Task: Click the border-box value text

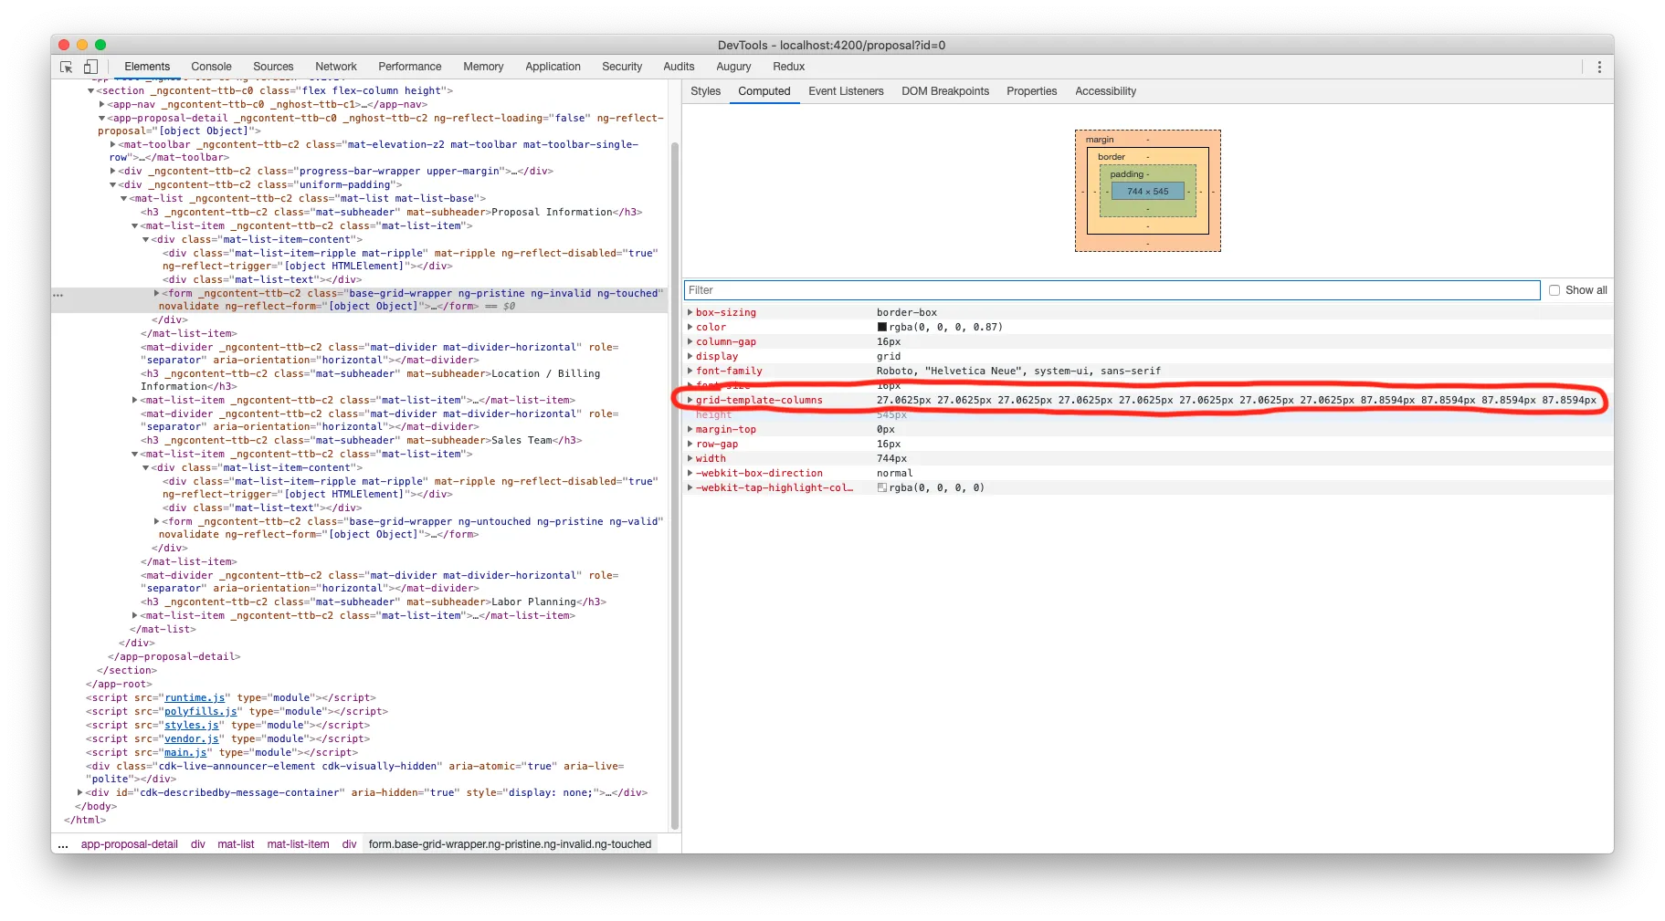Action: coord(907,312)
